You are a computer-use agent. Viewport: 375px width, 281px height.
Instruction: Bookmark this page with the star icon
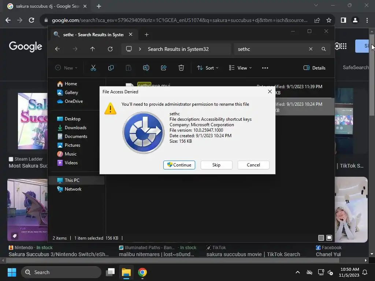click(x=329, y=20)
